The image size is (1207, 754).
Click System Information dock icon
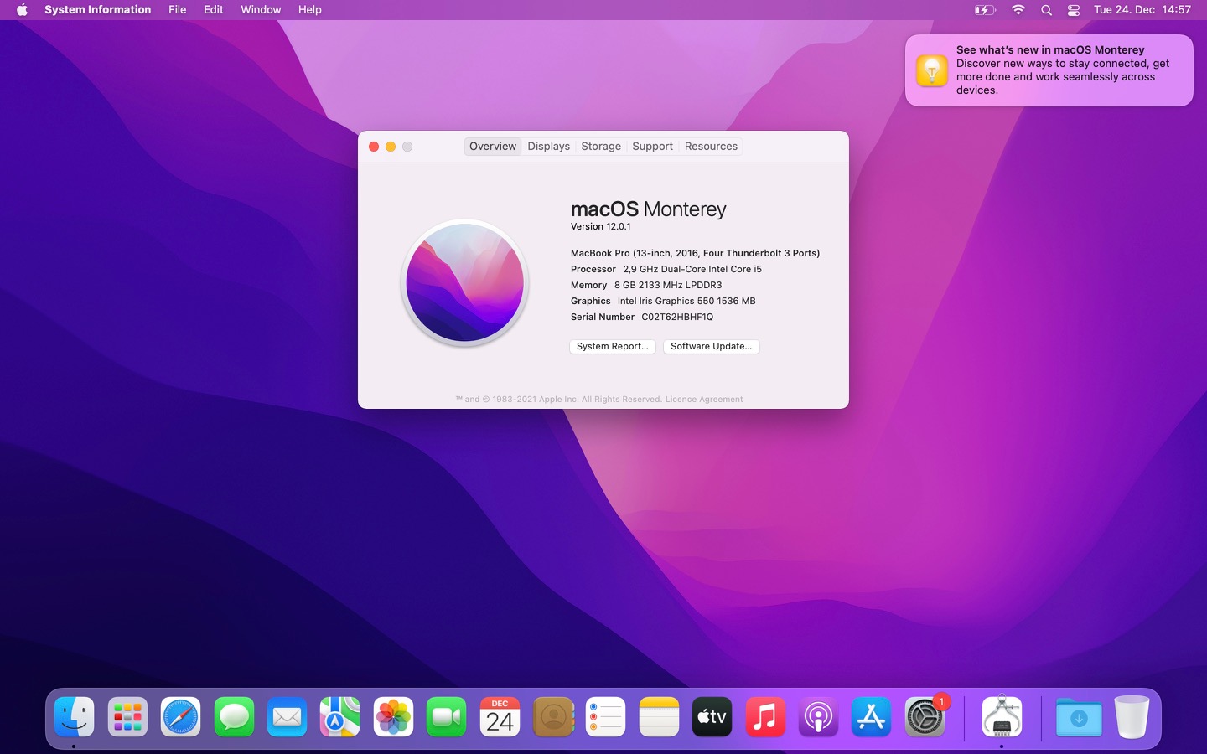tap(1002, 717)
